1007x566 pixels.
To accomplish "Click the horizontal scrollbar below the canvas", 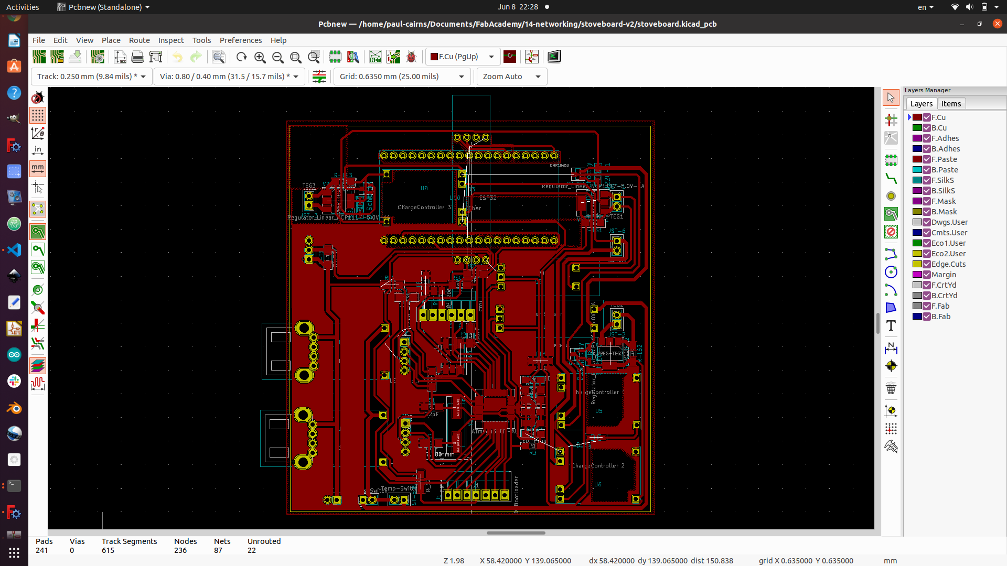I will click(x=516, y=533).
